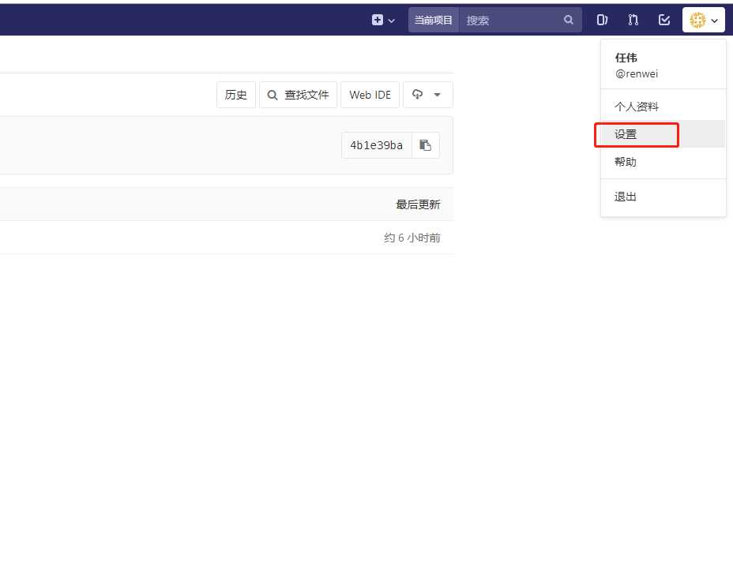The height and width of the screenshot is (566, 733).
Task: Collapse the user menu chevron beside avatar
Action: coord(714,21)
